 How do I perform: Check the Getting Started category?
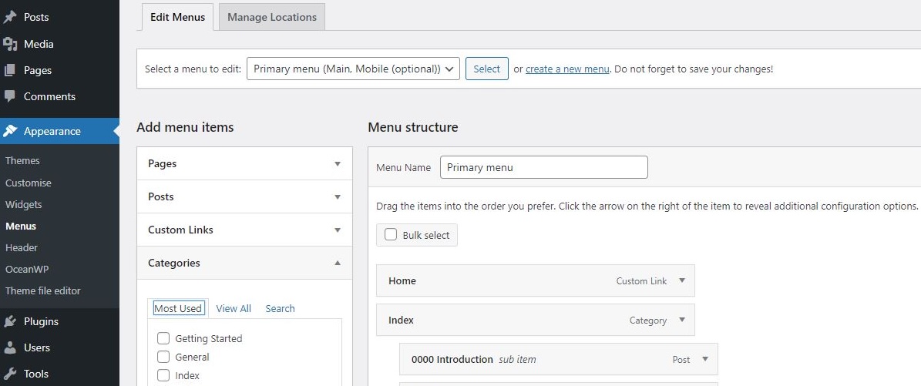point(164,338)
